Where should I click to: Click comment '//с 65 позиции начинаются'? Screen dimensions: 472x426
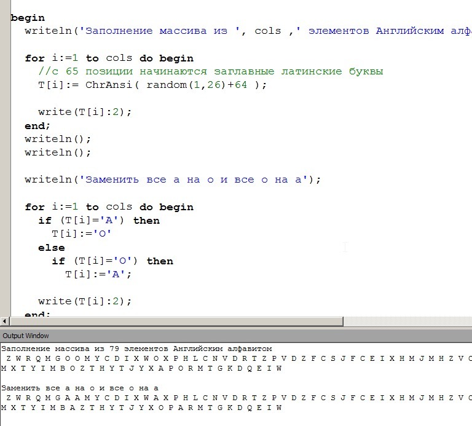pyautogui.click(x=210, y=72)
